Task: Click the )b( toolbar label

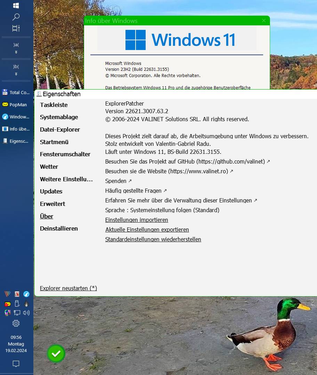Action: pos(16,66)
